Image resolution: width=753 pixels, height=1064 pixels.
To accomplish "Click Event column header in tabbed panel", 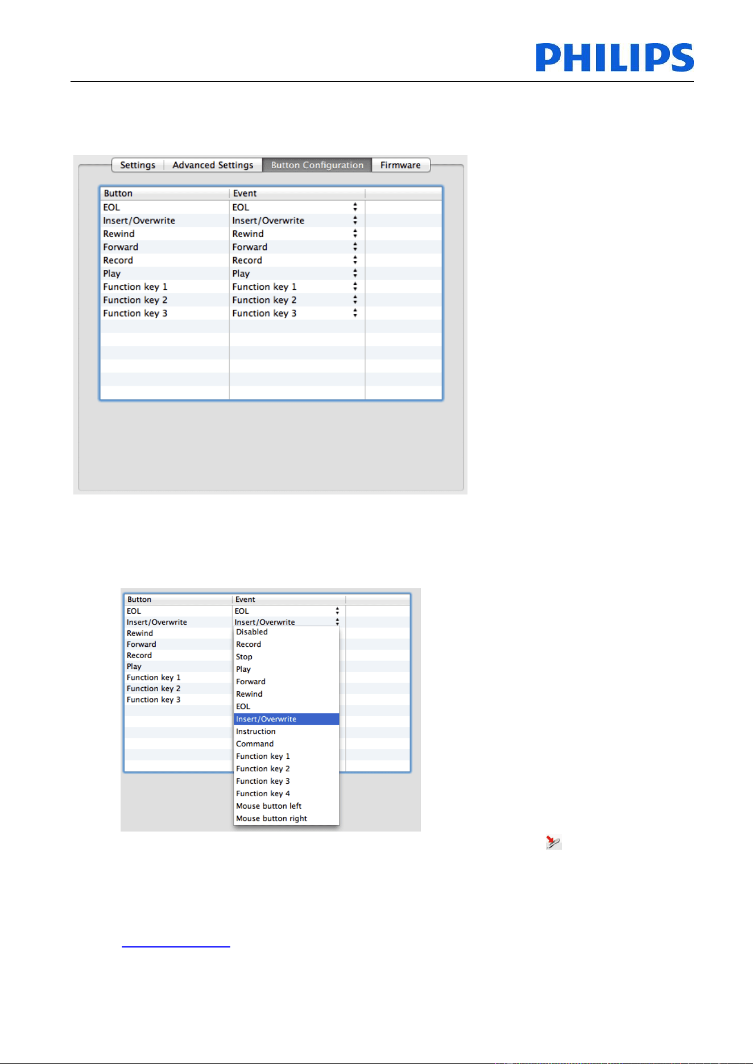I will (x=297, y=193).
